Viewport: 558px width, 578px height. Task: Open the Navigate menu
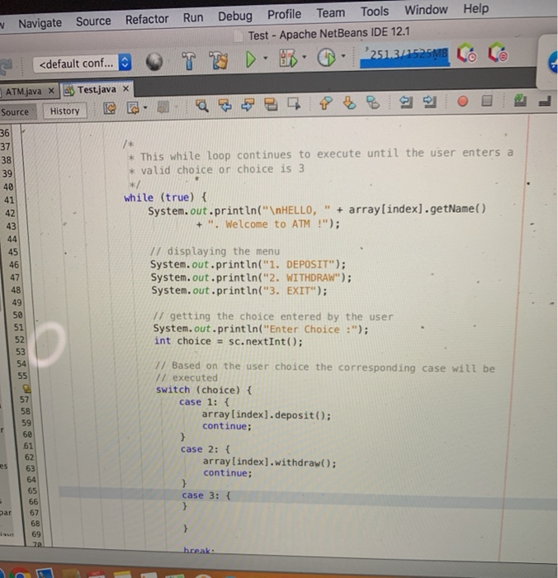point(40,23)
